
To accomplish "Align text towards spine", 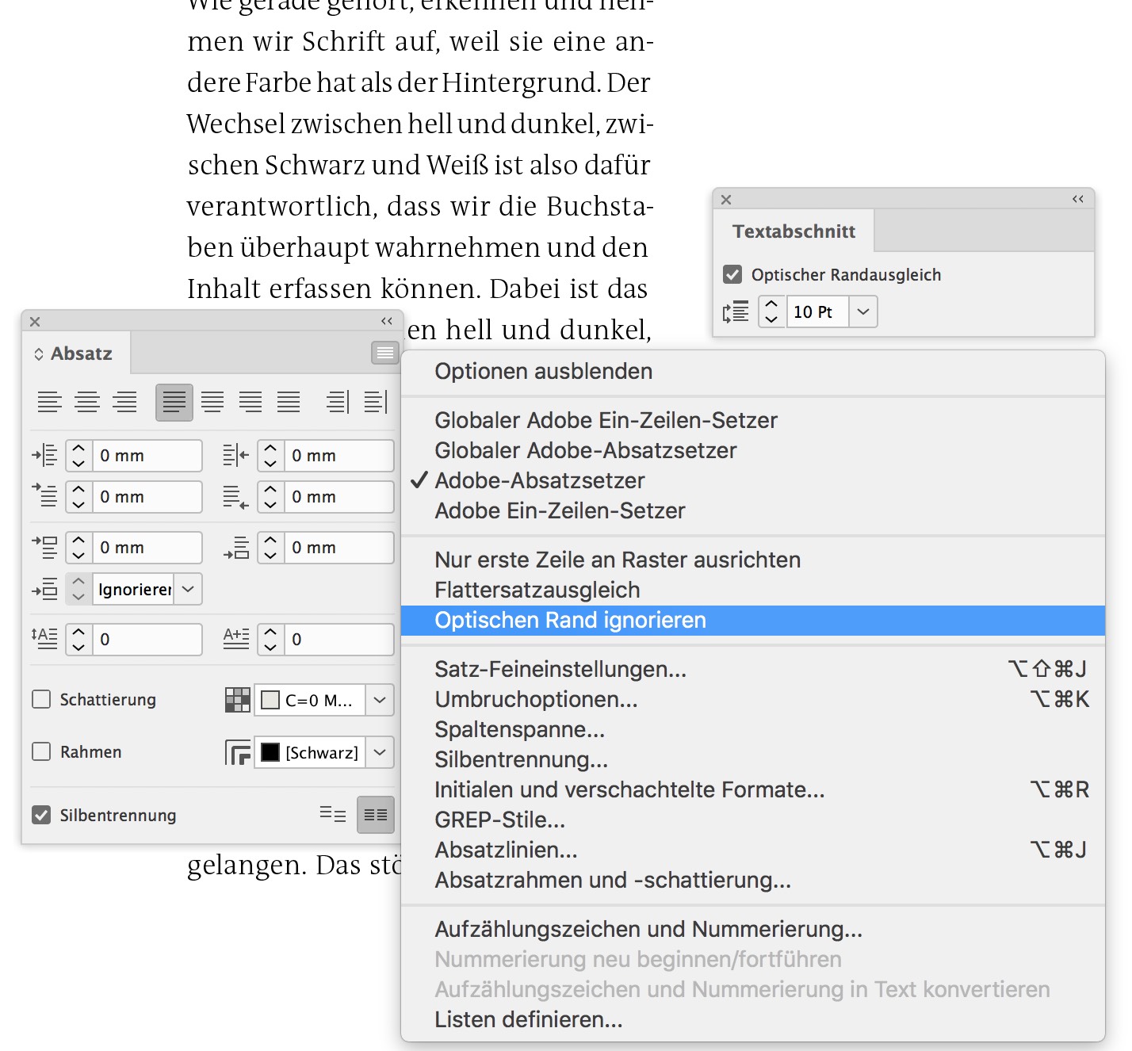I will [338, 402].
